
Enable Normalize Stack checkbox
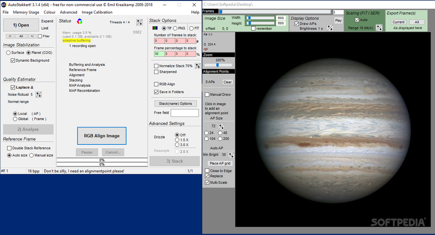[156, 66]
